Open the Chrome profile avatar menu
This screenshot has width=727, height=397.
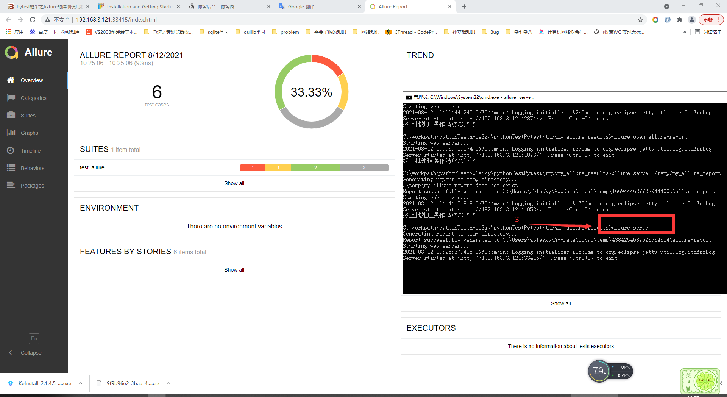692,20
